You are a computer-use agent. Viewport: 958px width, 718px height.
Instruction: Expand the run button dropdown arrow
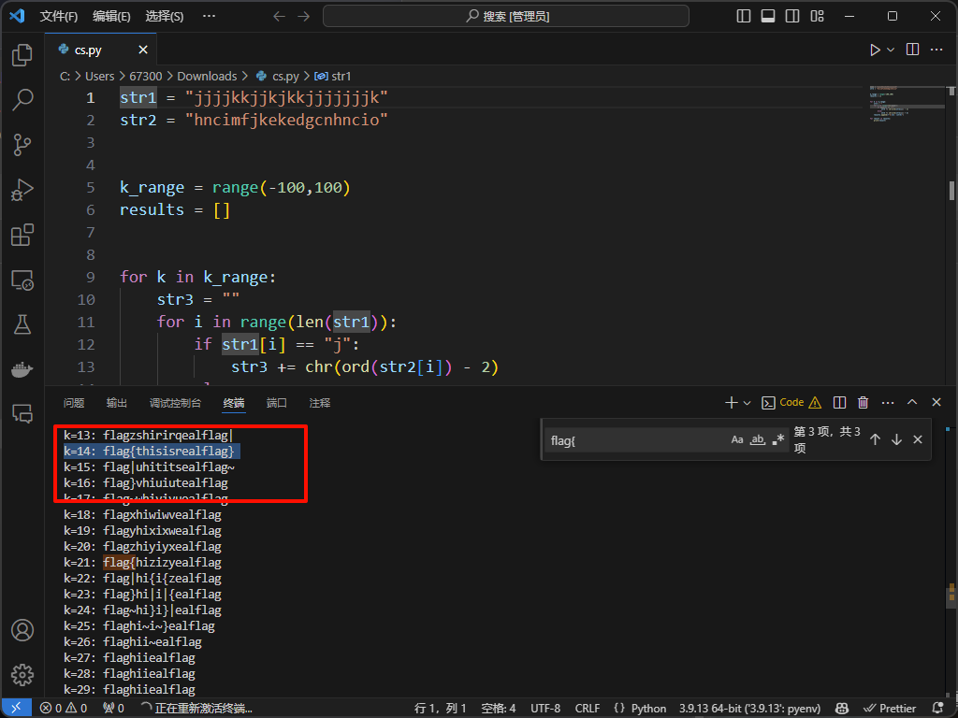891,50
